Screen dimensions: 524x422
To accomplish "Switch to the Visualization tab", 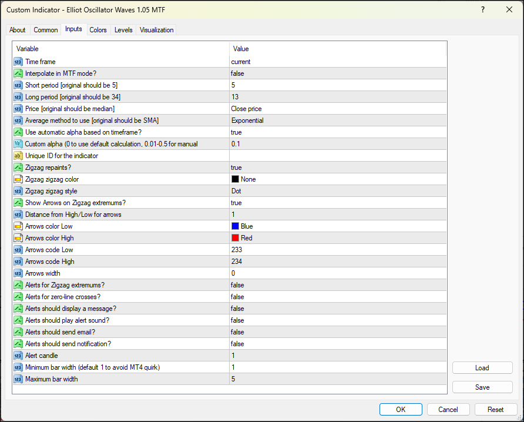I will click(157, 30).
